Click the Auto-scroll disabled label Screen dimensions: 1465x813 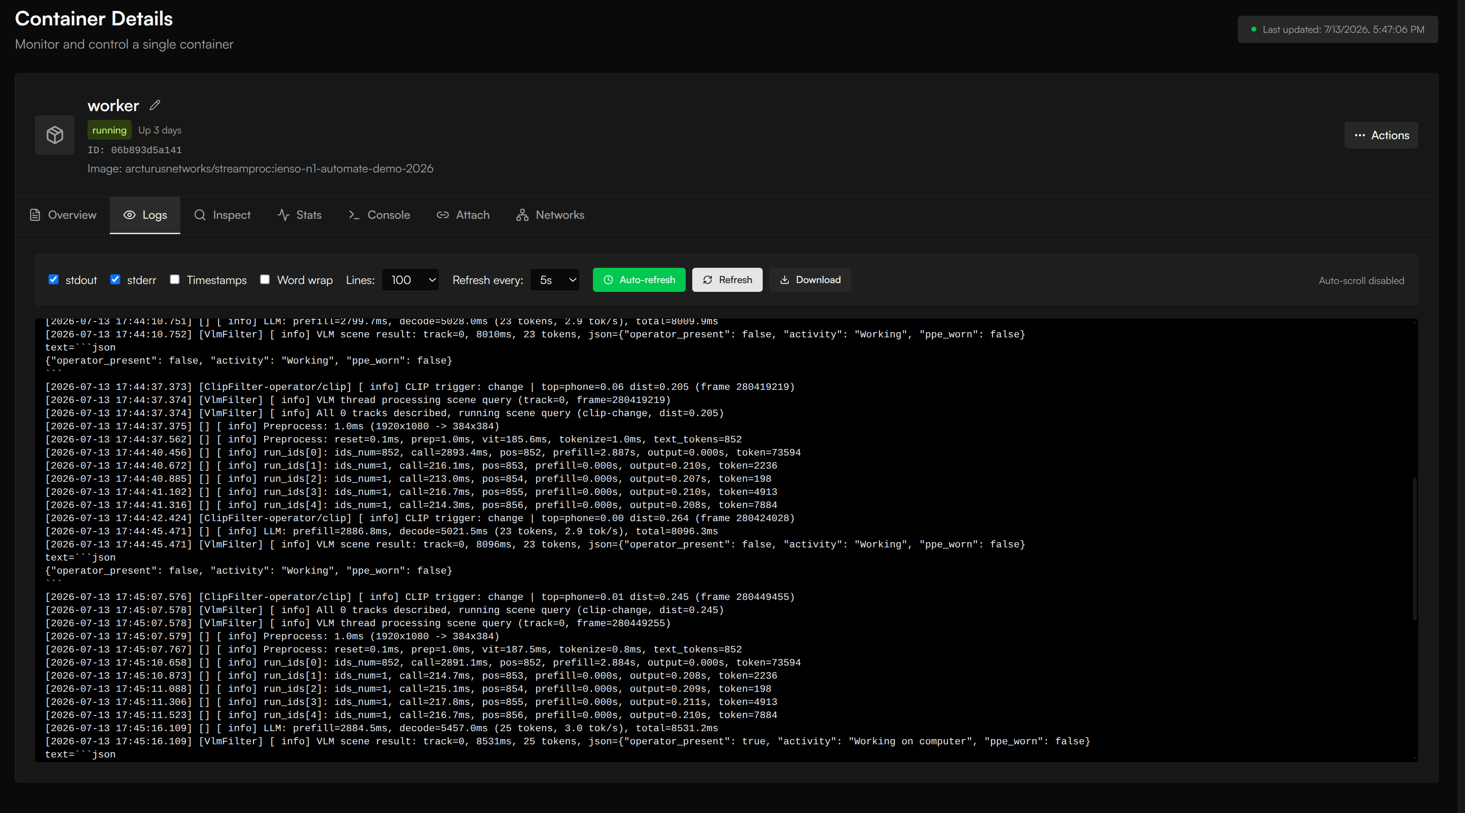(x=1361, y=280)
